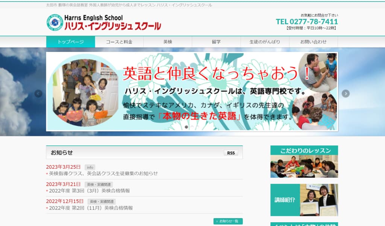Go to the コースと料金 menu item
Viewport: 385px width, 226px height.
tap(119, 42)
